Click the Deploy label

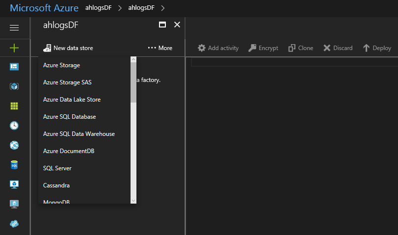click(382, 48)
